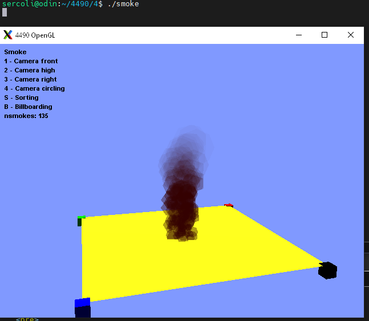Click the 'nsmokes: 135' counter
The width and height of the screenshot is (369, 321).
[26, 116]
